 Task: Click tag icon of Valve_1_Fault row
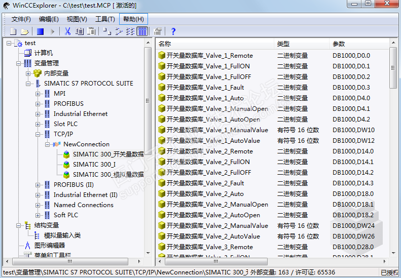pyautogui.click(x=161, y=88)
